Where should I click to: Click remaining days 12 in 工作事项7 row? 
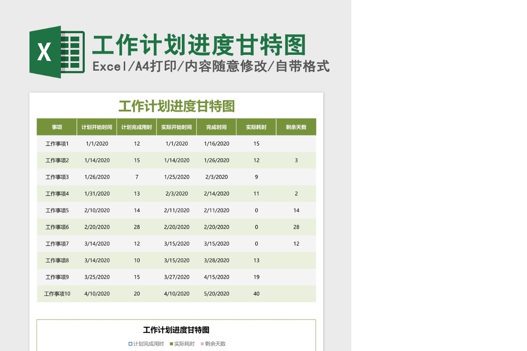(x=296, y=244)
